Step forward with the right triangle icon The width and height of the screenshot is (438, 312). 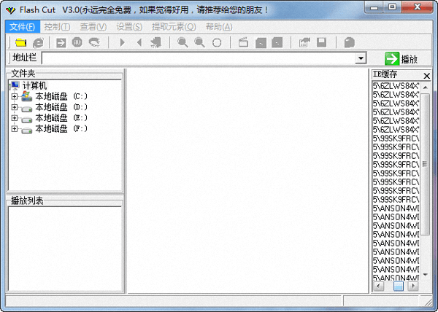tap(123, 42)
